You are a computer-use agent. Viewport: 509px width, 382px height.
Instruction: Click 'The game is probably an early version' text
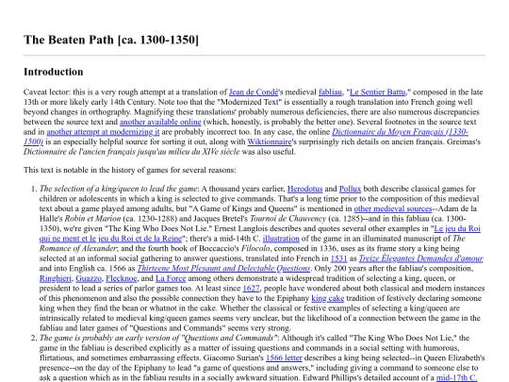[158, 339]
